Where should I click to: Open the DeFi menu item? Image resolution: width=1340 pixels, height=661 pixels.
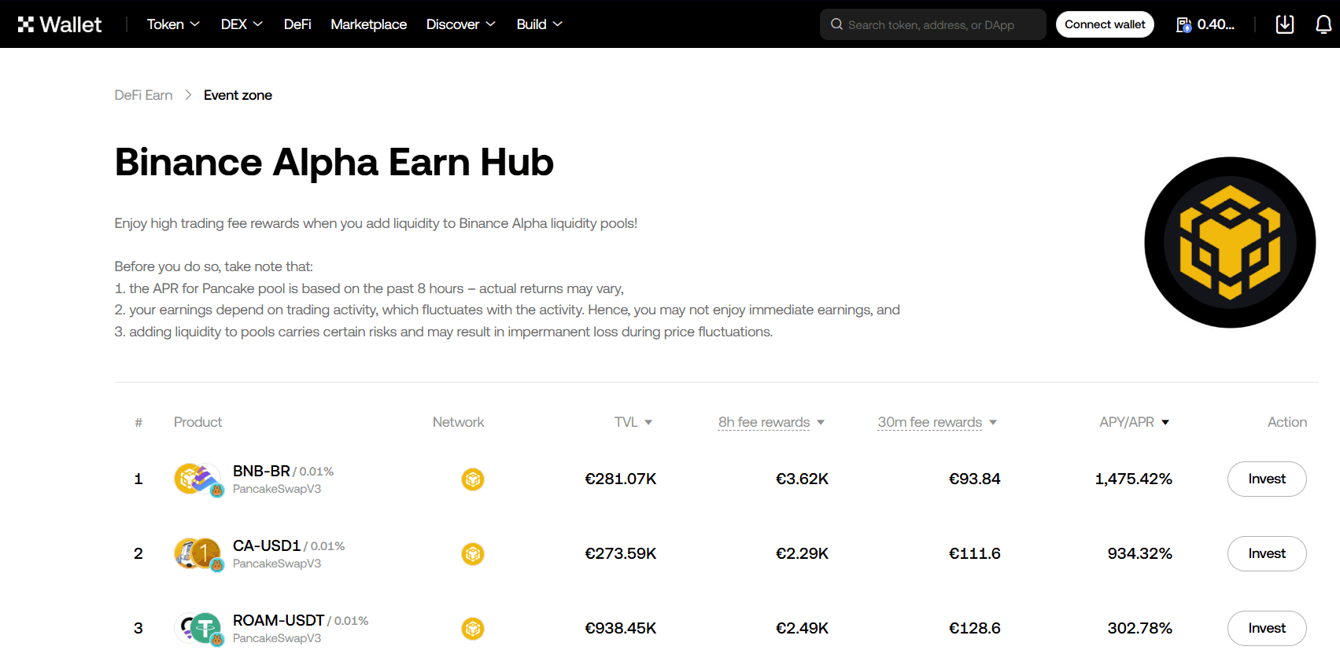point(297,24)
